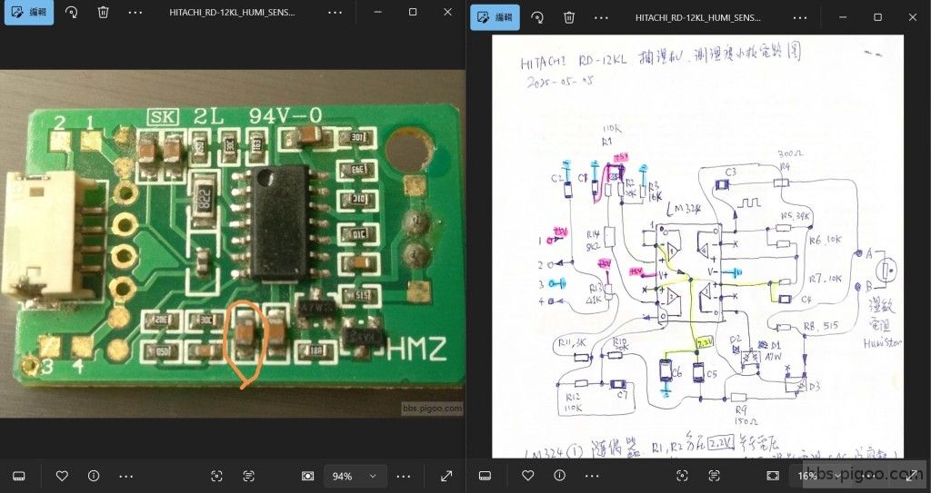
Task: Open the more menu next to trash in left window
Action: pyautogui.click(x=135, y=13)
